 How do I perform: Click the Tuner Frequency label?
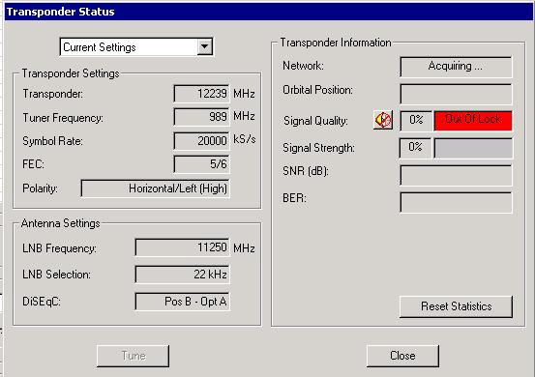(63, 118)
